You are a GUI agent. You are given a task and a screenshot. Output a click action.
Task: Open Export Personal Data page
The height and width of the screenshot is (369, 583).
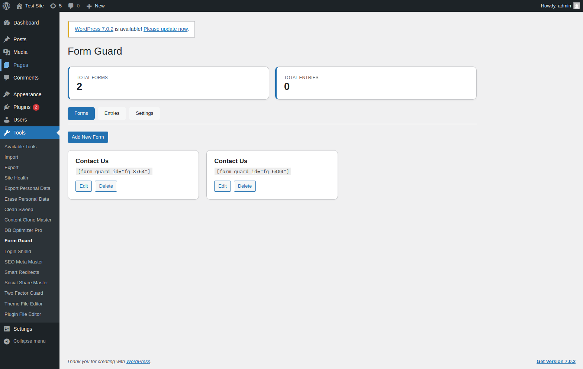pyautogui.click(x=28, y=188)
